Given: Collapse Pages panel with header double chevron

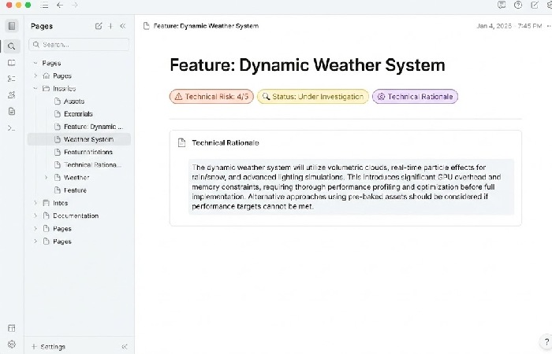Looking at the screenshot, I should (x=123, y=26).
